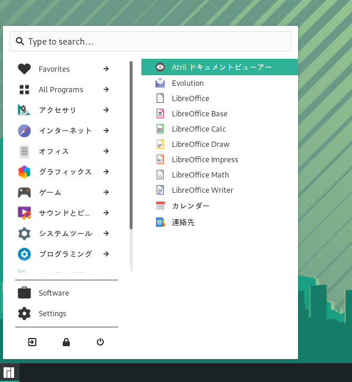Click the グラフィックス colorful icon
This screenshot has height=382, width=352.
click(24, 172)
